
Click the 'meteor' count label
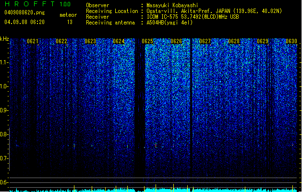[68, 15]
